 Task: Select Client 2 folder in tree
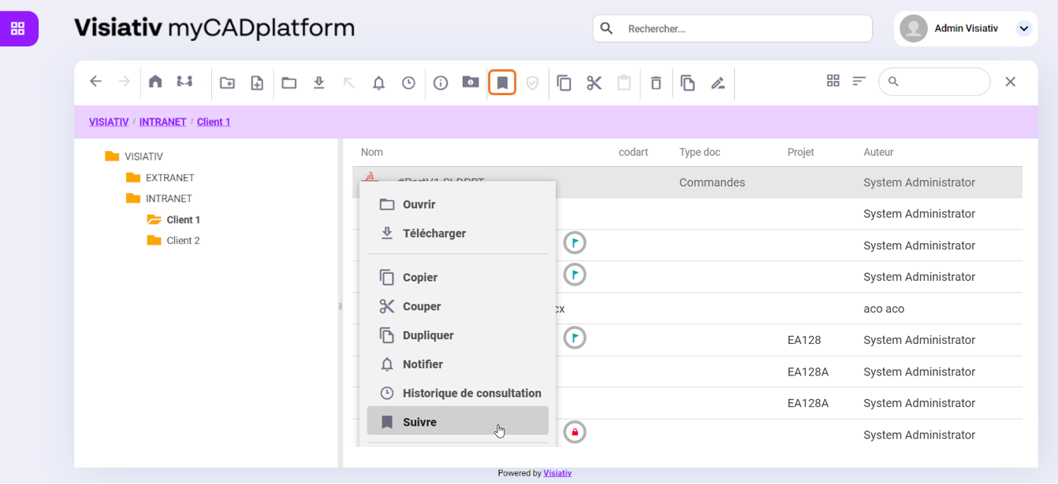point(183,241)
